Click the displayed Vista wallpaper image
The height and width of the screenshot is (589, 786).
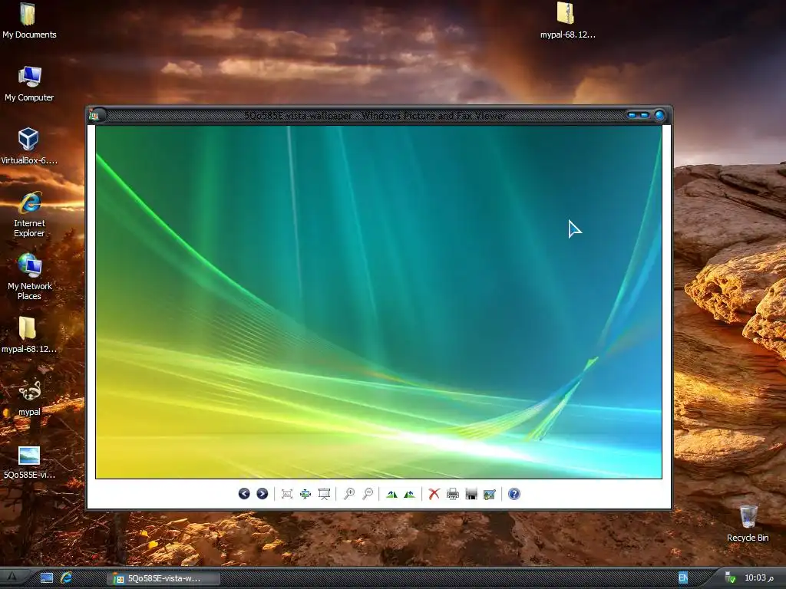coord(378,302)
